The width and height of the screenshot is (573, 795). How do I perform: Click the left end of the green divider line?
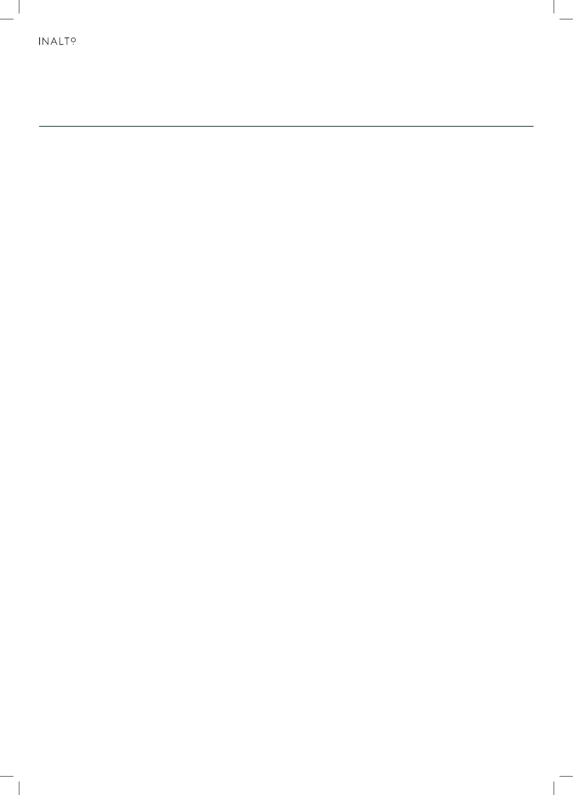click(x=40, y=126)
